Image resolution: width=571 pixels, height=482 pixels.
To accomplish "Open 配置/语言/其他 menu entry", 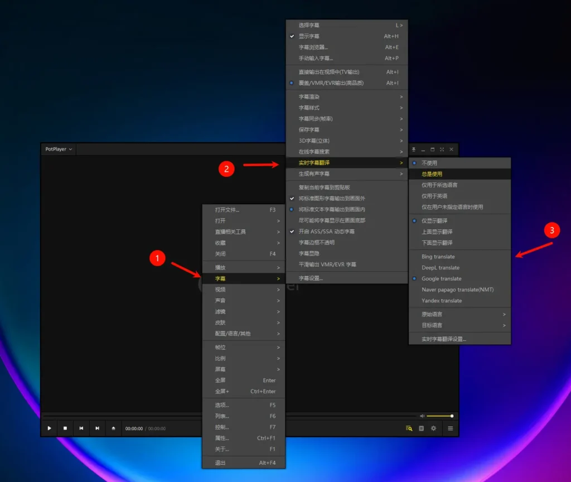I will (244, 334).
